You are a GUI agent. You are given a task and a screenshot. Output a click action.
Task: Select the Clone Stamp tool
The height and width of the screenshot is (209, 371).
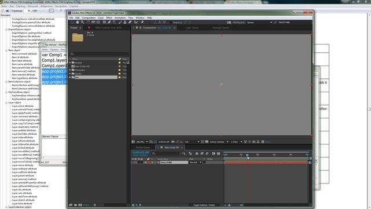tap(125, 22)
